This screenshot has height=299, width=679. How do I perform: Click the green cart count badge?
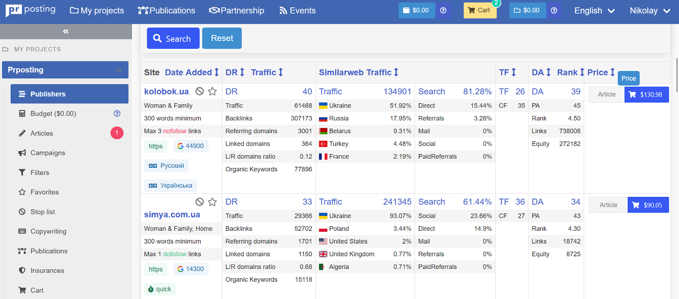(496, 3)
